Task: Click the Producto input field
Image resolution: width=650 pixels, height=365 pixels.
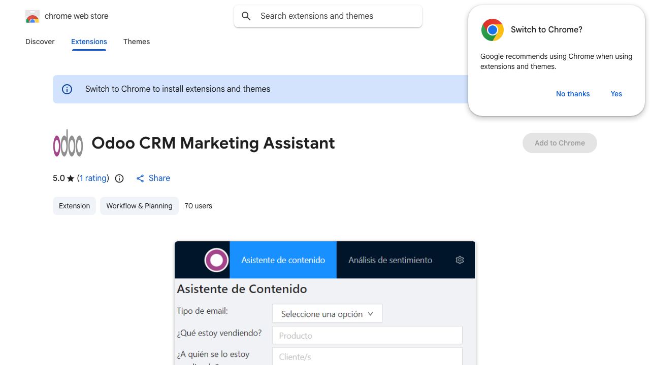Action: [x=368, y=335]
